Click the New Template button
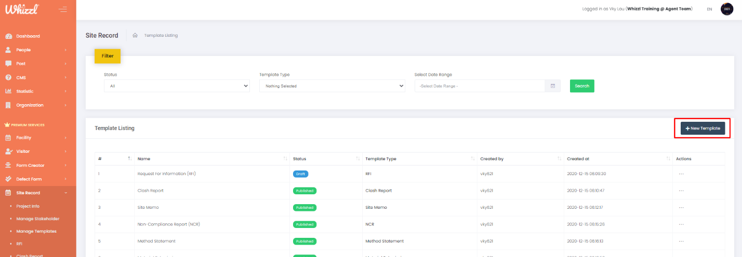 coord(703,128)
